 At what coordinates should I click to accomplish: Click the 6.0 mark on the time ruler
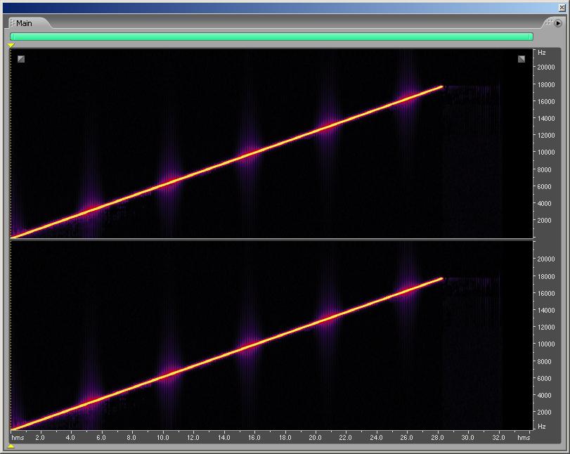[101, 438]
